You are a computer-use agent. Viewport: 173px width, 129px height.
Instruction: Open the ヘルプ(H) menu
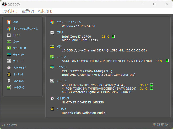(45, 11)
